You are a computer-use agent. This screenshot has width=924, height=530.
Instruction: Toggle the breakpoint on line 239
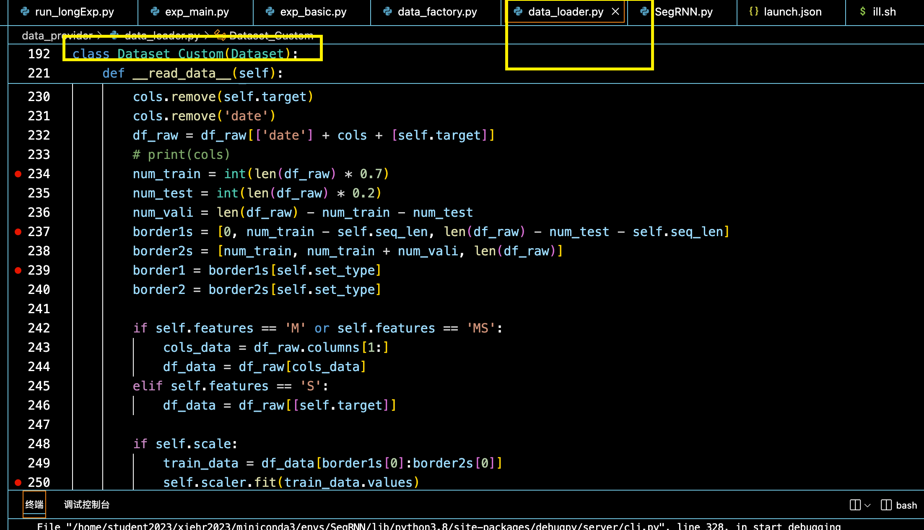tap(18, 270)
